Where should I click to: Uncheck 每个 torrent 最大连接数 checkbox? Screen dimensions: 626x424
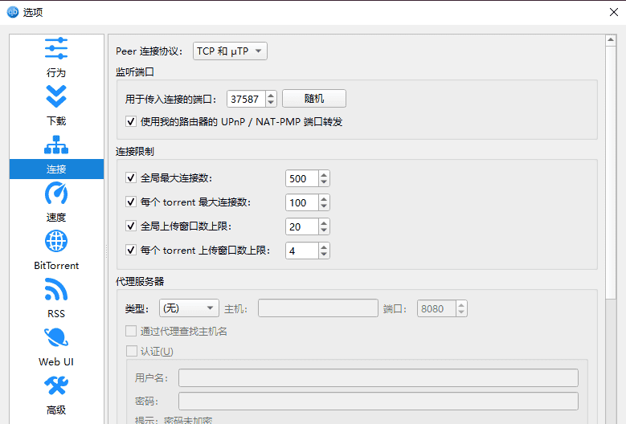click(131, 202)
